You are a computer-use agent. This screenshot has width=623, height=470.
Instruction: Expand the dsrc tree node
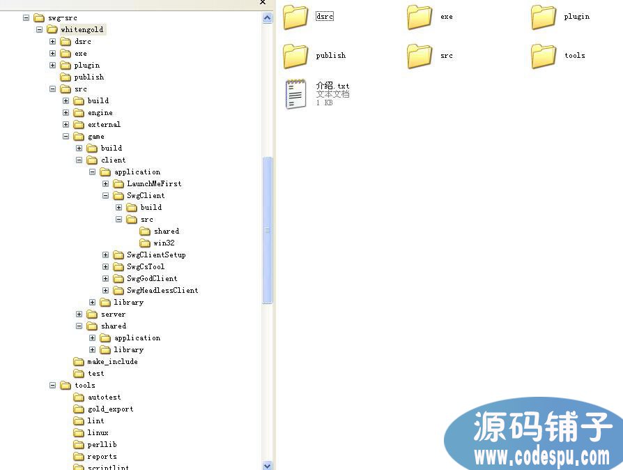[x=52, y=41]
